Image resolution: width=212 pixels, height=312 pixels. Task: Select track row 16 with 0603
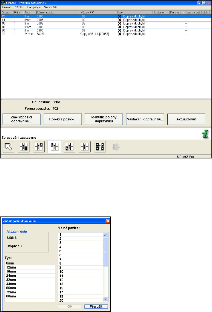tap(106, 23)
